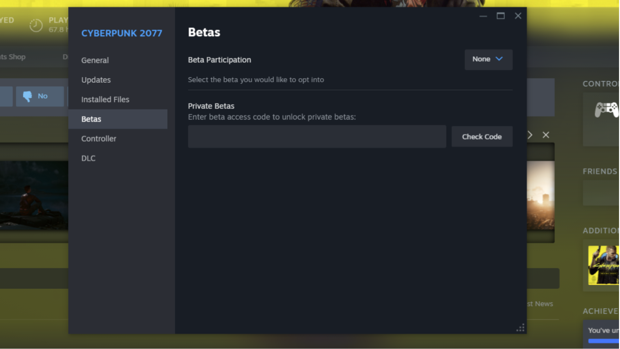Click the Check Code button

pos(482,137)
